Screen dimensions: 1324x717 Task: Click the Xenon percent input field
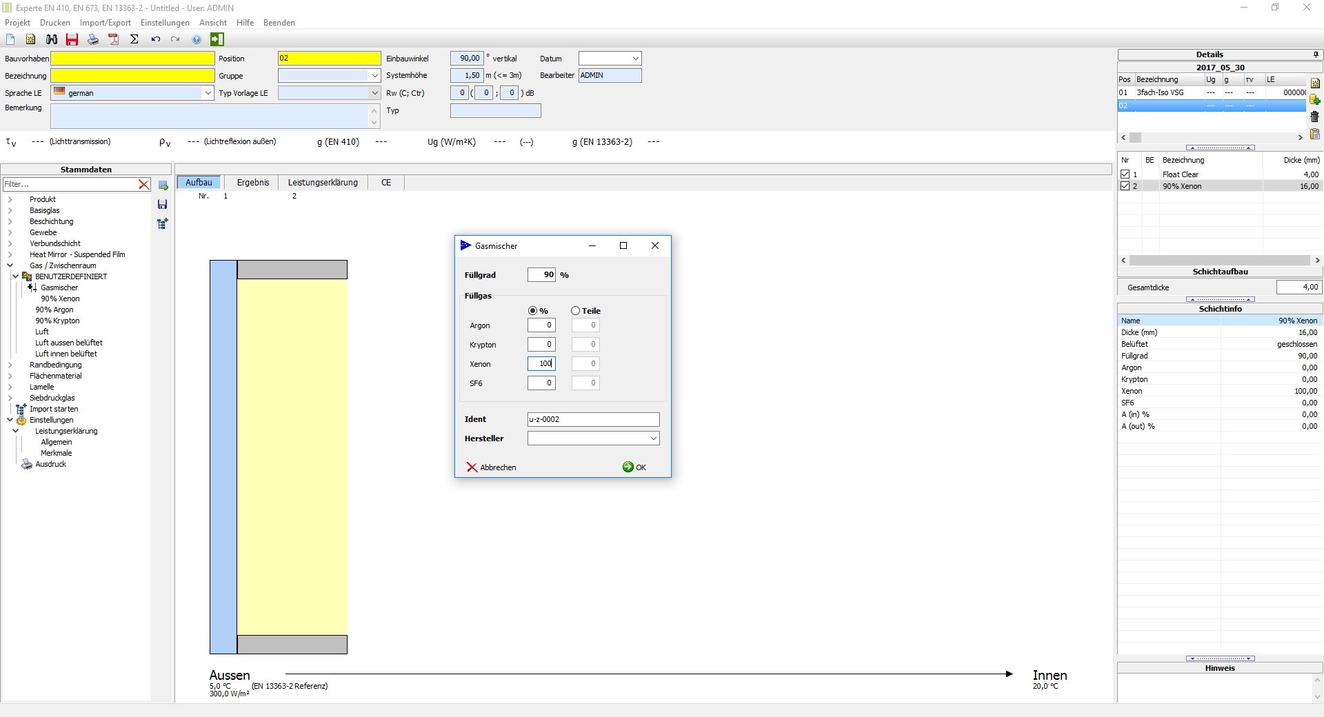click(x=541, y=363)
